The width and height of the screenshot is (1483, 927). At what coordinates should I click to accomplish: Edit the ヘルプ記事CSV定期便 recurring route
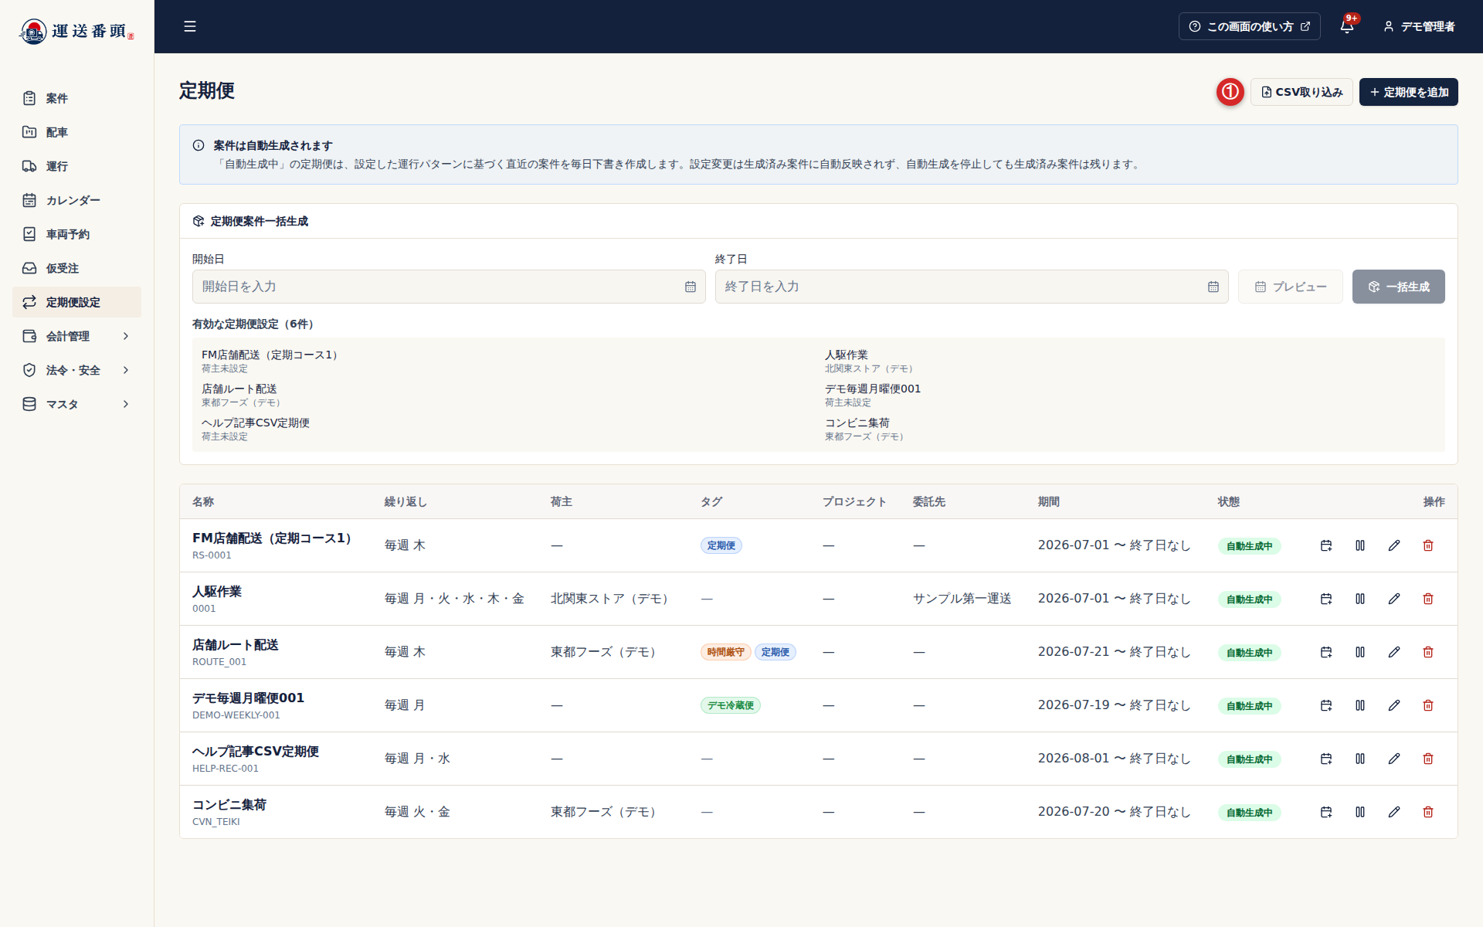(x=1394, y=759)
